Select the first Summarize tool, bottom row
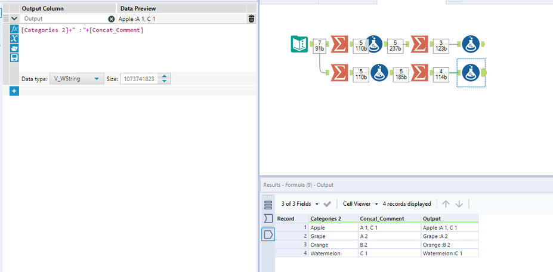Viewport: 553px width, 272px height. pyautogui.click(x=339, y=73)
